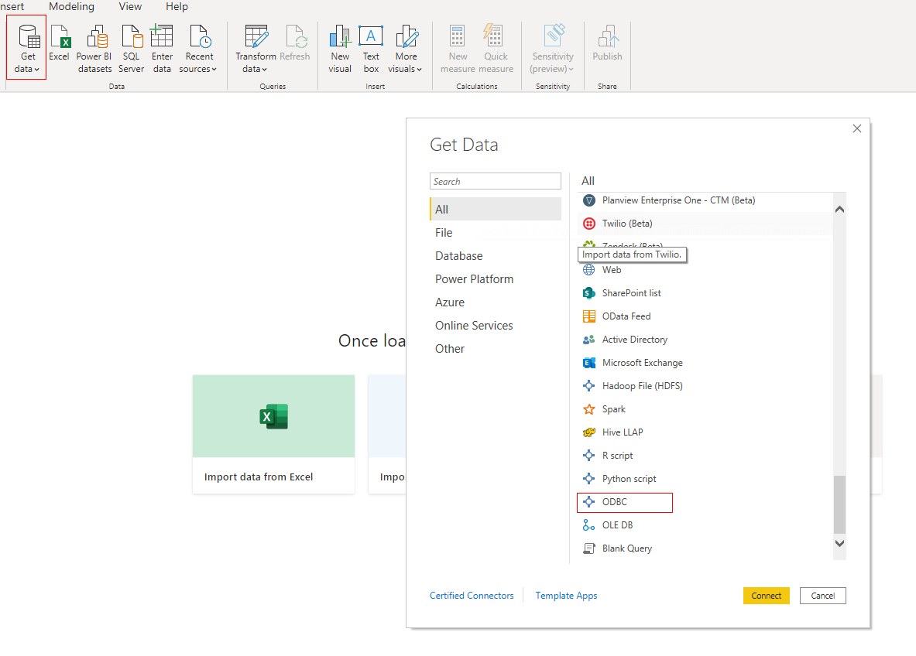Open the Get data ribbon button

click(x=27, y=48)
